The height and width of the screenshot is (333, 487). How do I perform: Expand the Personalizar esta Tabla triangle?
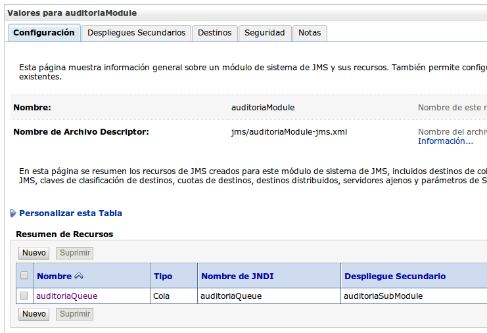pyautogui.click(x=13, y=213)
